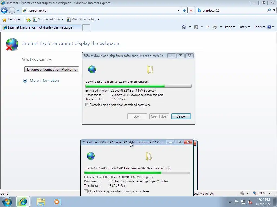Click the Read Mail icon
Screen dimensions: 277x207
(207, 27)
